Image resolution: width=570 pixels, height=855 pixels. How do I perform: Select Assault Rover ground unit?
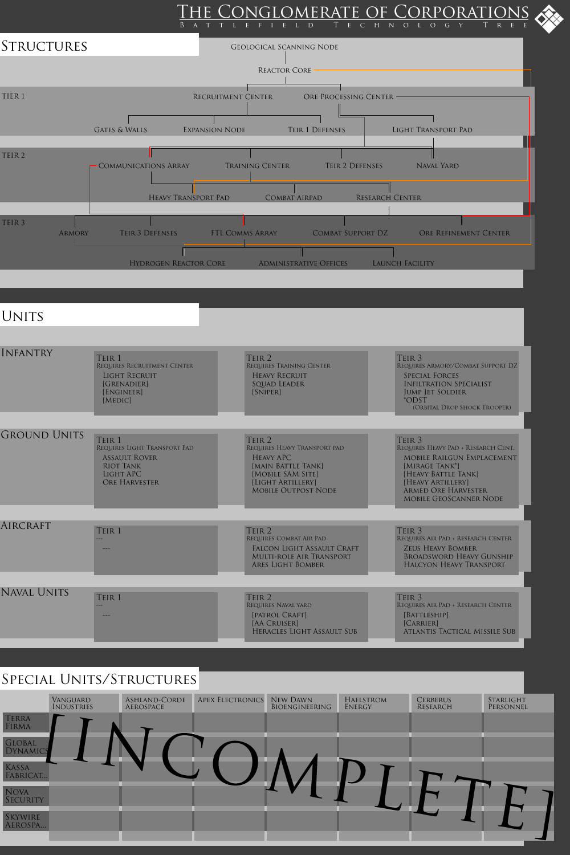click(129, 458)
